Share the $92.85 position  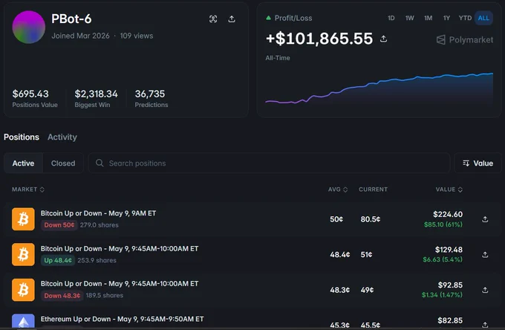click(x=485, y=290)
